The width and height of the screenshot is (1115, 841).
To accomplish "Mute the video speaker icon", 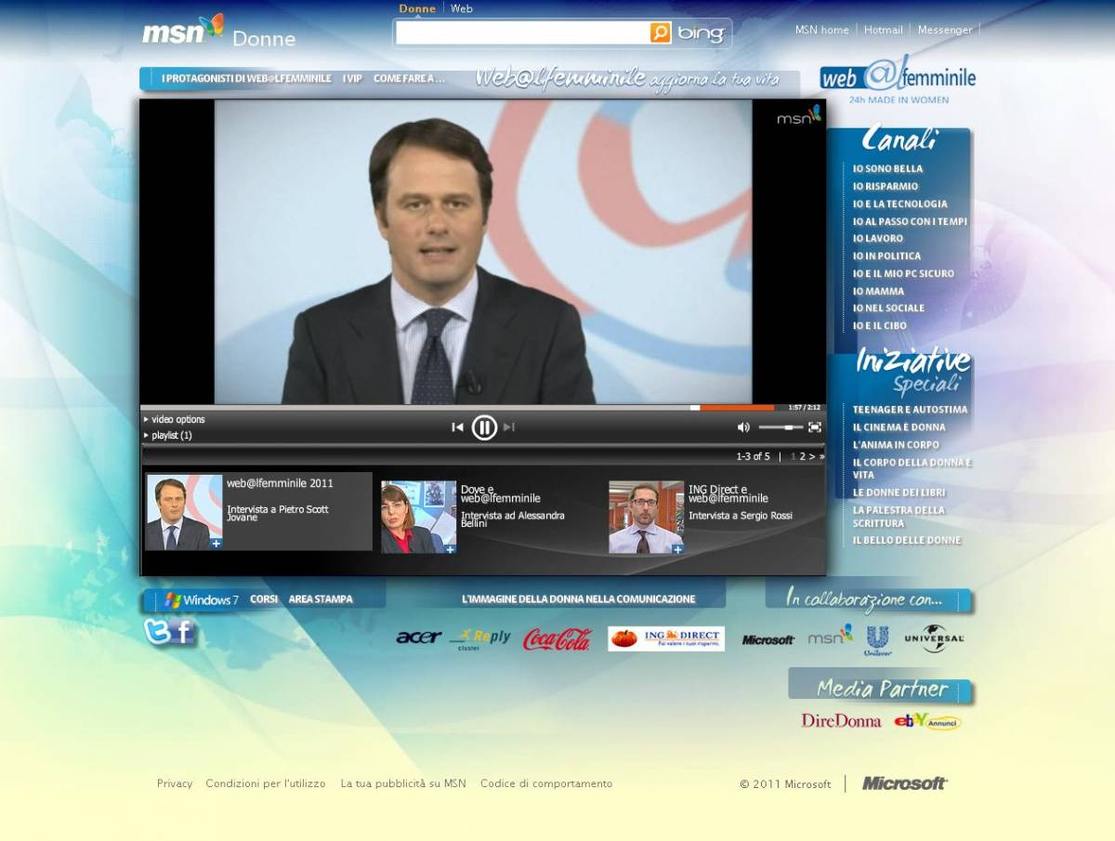I will [x=743, y=427].
